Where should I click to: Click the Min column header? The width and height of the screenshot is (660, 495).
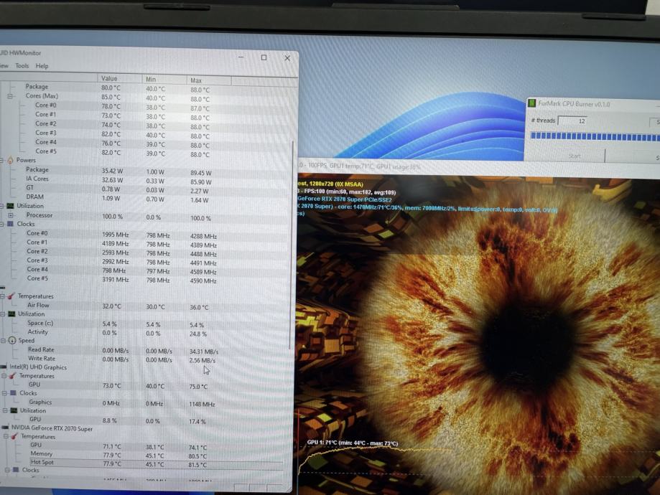(x=164, y=79)
